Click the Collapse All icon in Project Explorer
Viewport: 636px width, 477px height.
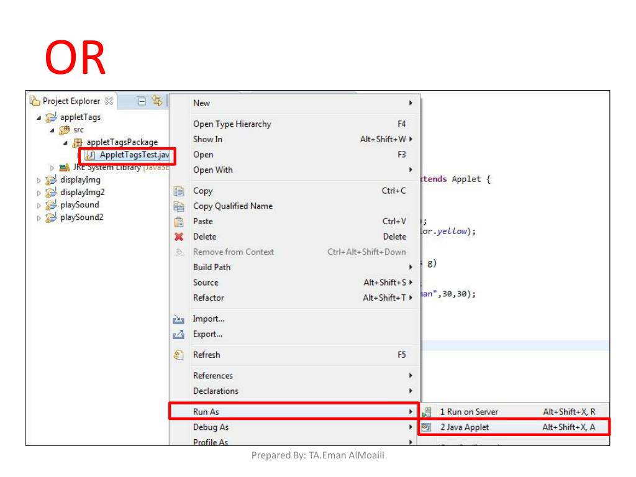coord(142,101)
